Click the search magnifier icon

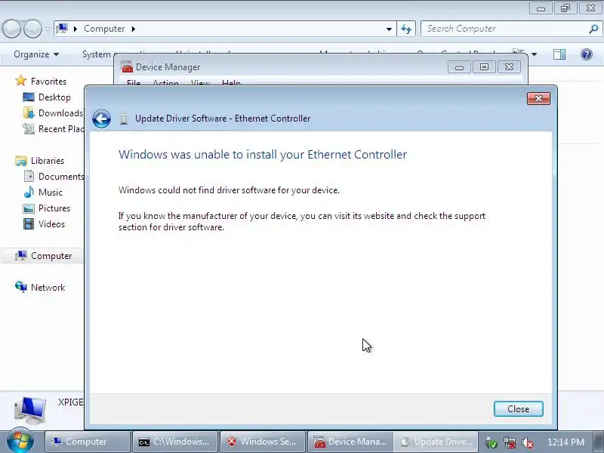pyautogui.click(x=594, y=29)
